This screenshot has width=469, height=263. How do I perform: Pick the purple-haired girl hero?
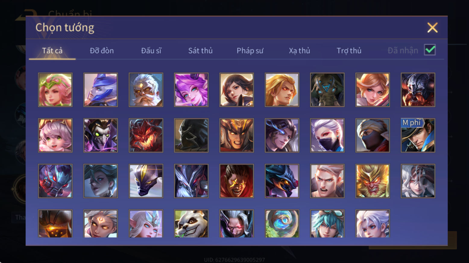coord(191,90)
